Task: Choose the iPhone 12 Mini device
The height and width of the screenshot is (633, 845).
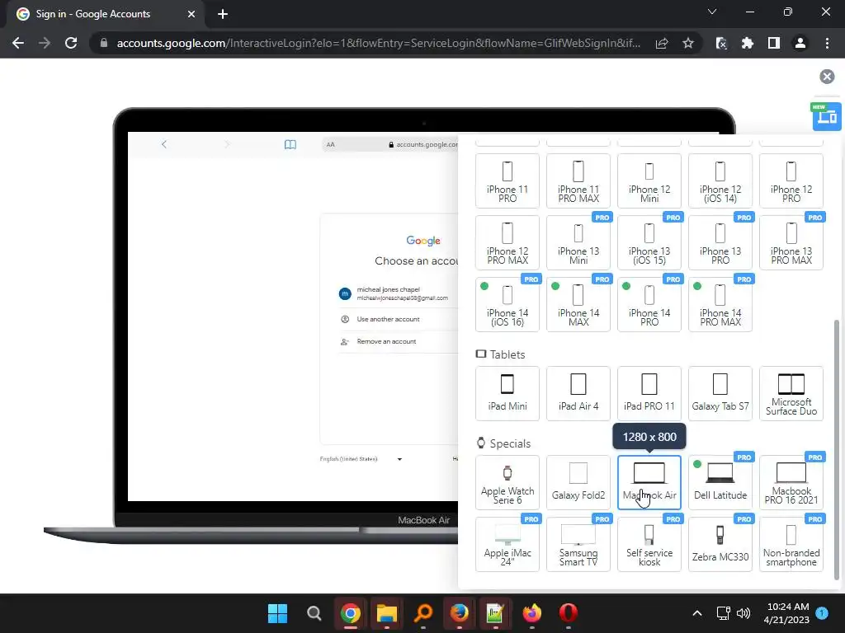Action: coord(649,181)
